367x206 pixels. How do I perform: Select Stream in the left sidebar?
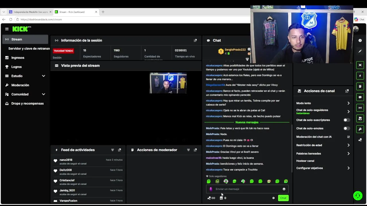click(25, 39)
